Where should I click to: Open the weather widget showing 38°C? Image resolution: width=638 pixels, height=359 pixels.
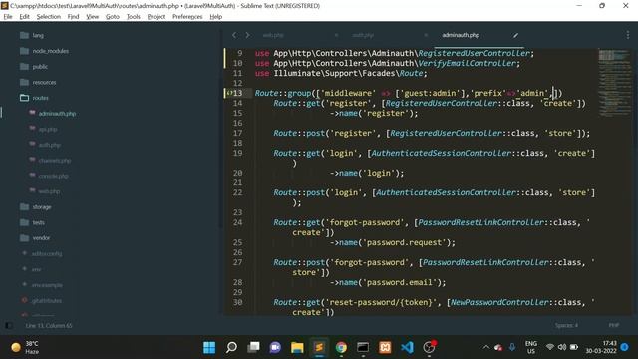(25, 347)
